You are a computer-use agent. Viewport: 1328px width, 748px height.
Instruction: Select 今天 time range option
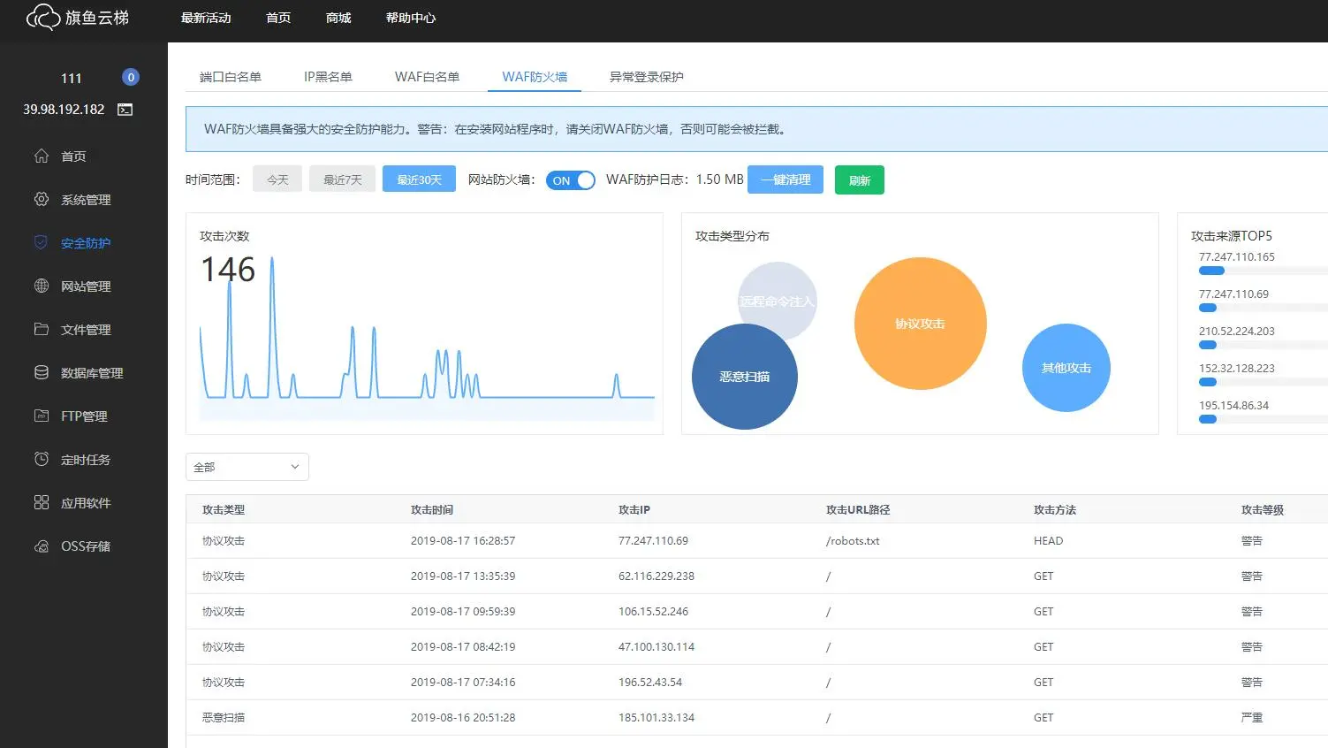(277, 179)
